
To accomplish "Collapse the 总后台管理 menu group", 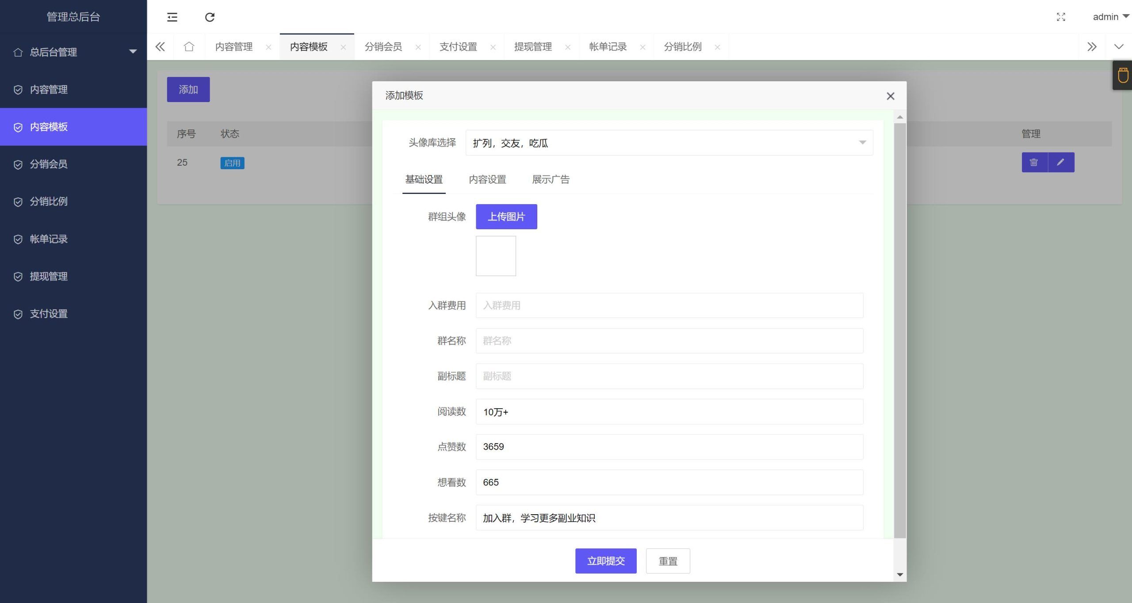I will pos(132,52).
